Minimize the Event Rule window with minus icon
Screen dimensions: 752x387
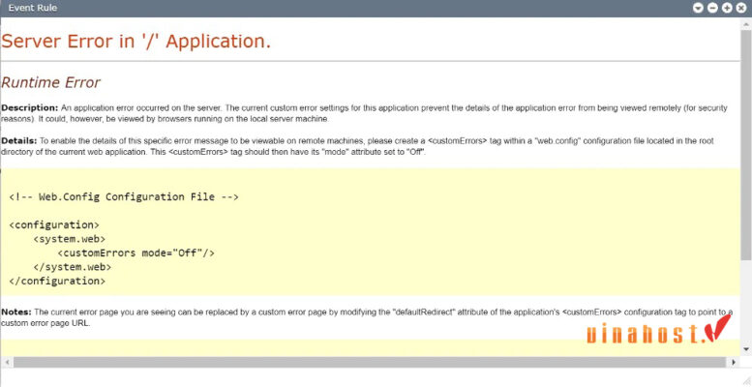[712, 8]
